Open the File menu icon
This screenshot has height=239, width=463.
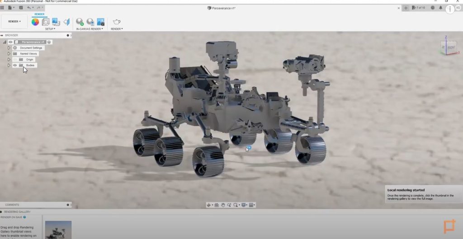pyautogui.click(x=11, y=8)
